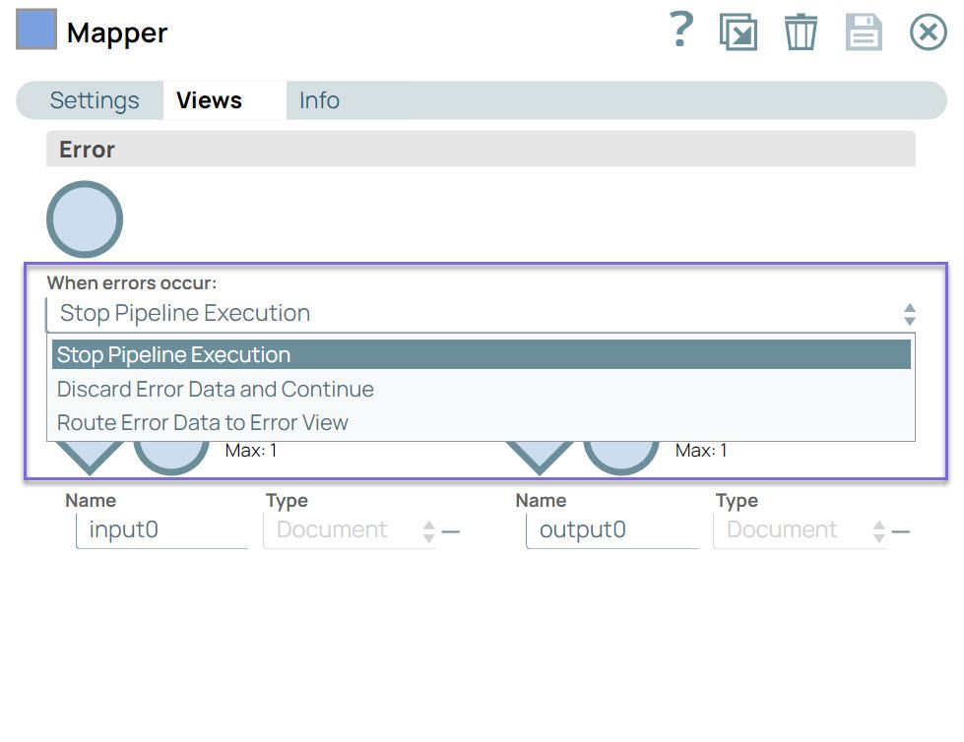Screen dimensions: 964x742
Task: Click the input arrow connector shape
Action: click(90, 453)
